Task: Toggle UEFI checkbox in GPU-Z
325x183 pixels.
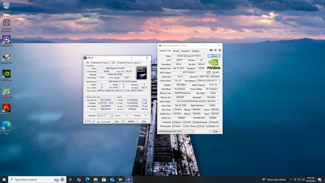Action: tap(214, 72)
